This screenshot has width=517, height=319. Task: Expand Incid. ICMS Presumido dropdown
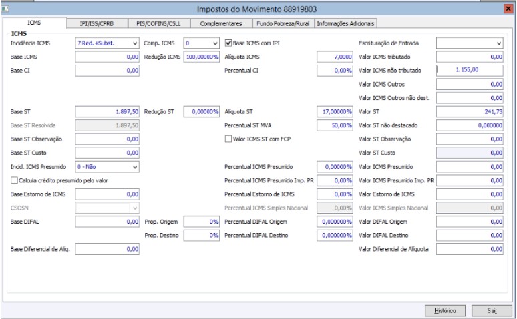point(107,167)
